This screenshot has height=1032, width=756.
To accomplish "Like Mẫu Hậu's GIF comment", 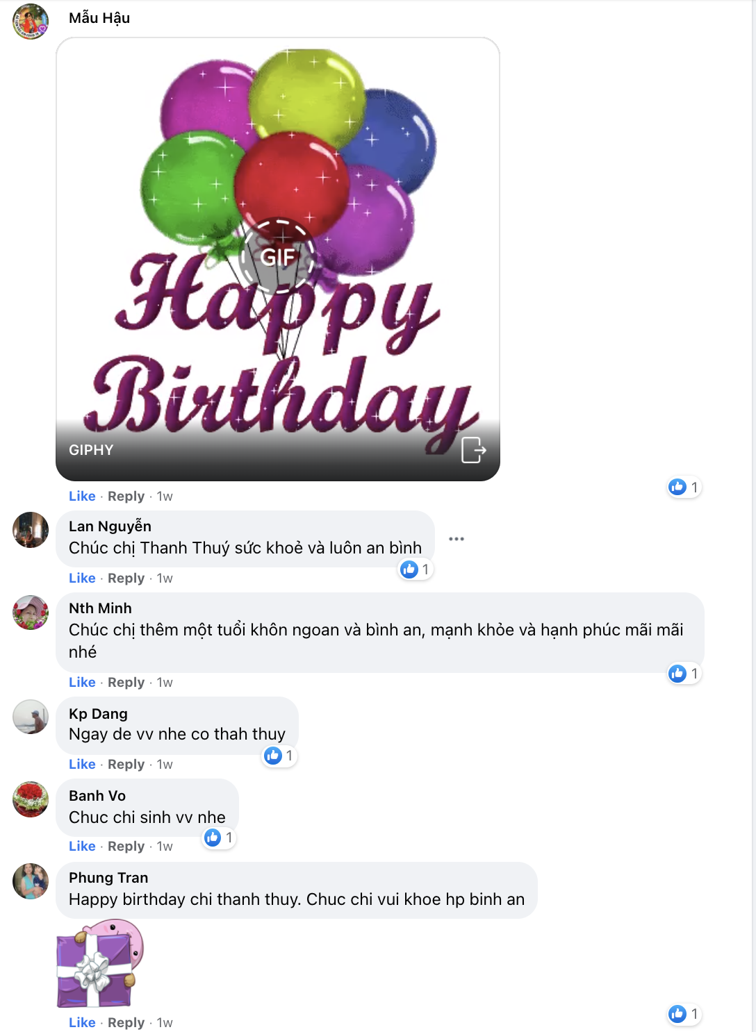I will 82,496.
